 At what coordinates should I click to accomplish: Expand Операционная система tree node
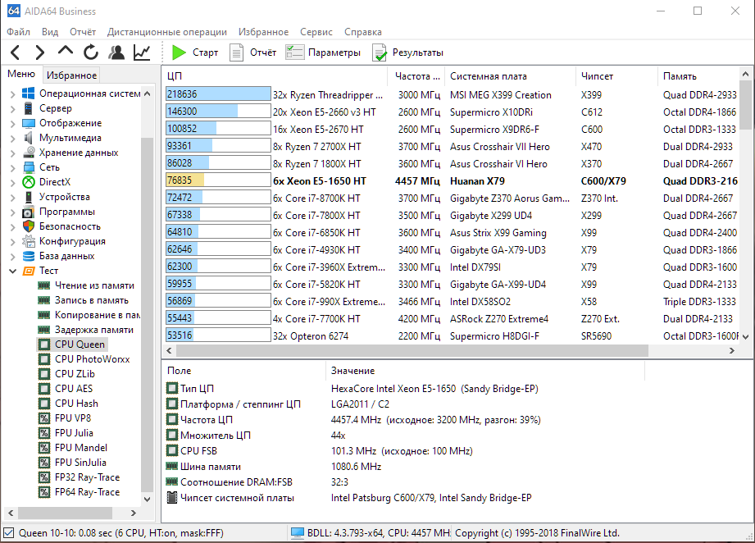(13, 94)
